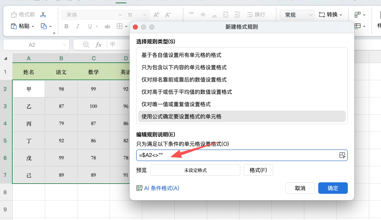Open the font name dropdown 宋体
This screenshot has height=220, width=381.
(x=93, y=15)
